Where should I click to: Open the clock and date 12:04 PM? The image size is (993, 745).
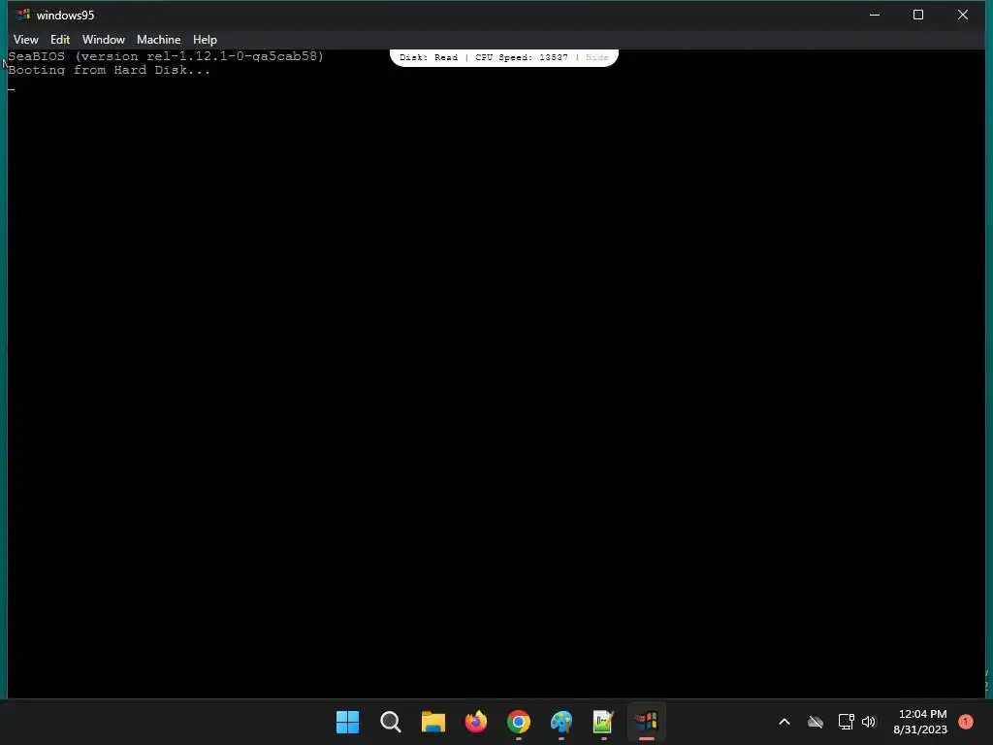921,722
